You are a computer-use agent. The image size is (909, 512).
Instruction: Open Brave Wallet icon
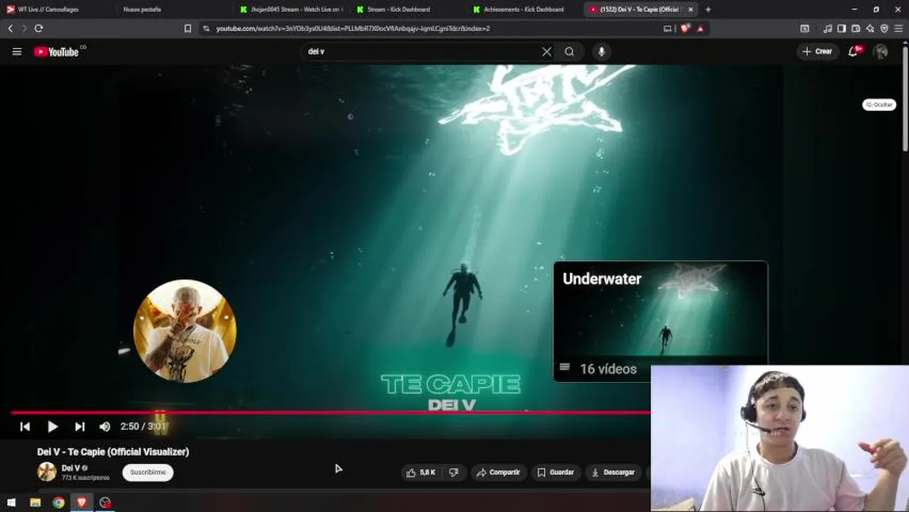point(856,28)
